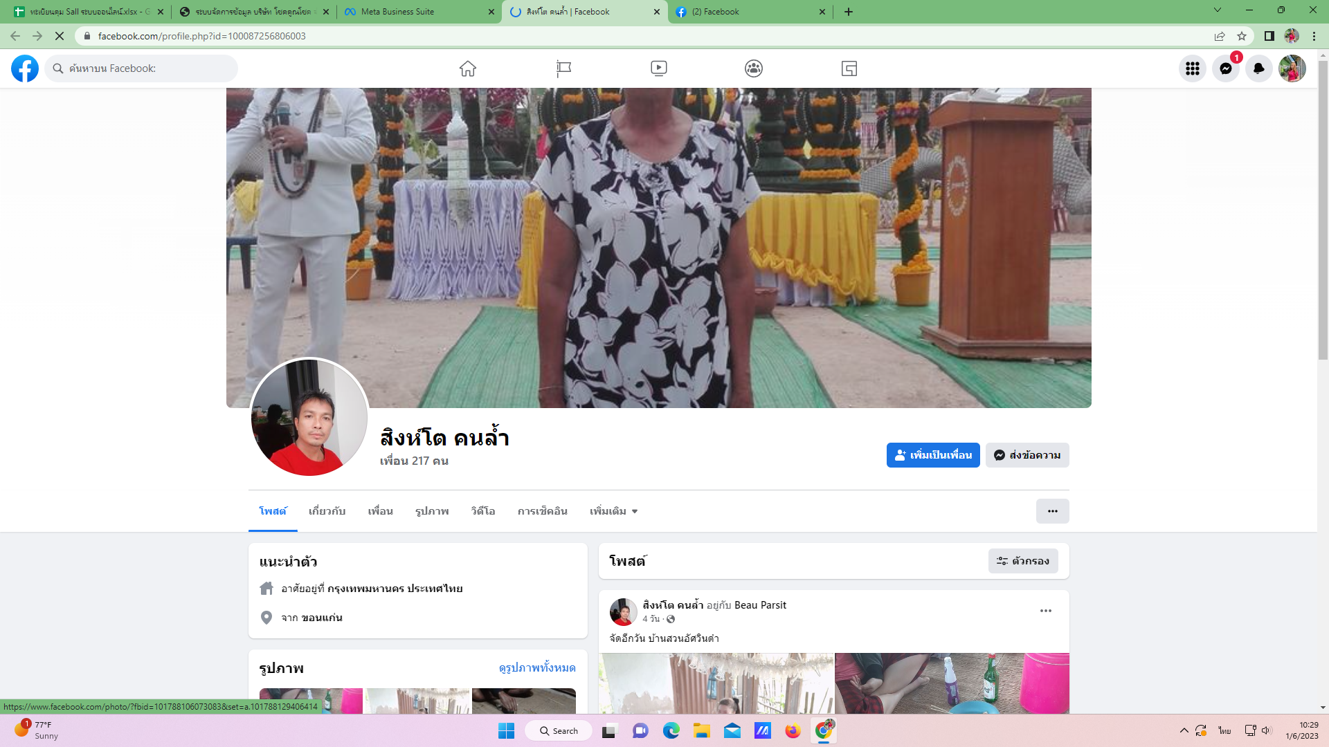Viewport: 1329px width, 747px height.
Task: Switch to the เกี่ยวกับ tab
Action: (327, 511)
